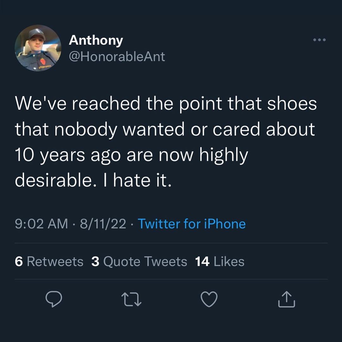Image resolution: width=342 pixels, height=342 pixels.
Task: Like the tweet with the heart icon
Action: 209,299
